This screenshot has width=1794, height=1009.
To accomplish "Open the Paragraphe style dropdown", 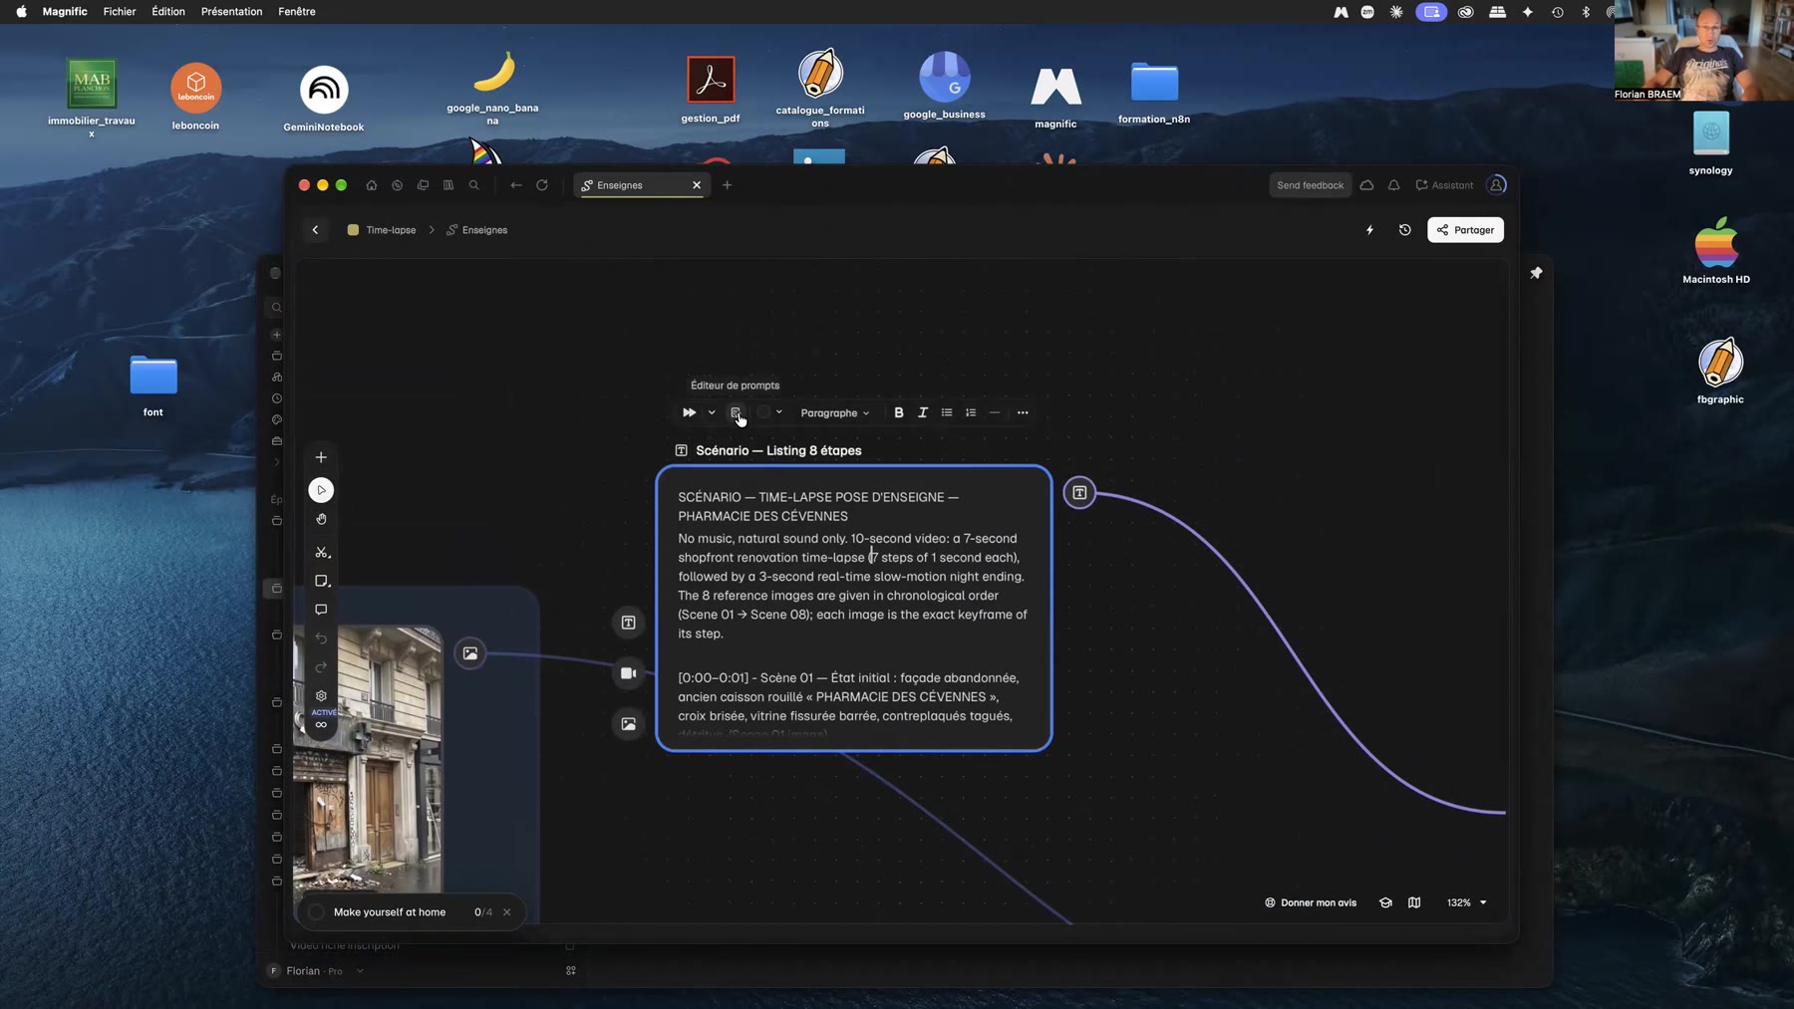I will click(835, 412).
